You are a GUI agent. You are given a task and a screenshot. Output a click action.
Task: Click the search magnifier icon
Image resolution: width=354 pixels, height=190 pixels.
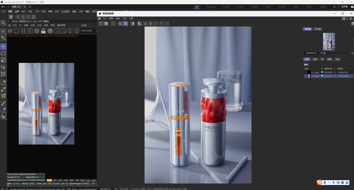point(3,23)
